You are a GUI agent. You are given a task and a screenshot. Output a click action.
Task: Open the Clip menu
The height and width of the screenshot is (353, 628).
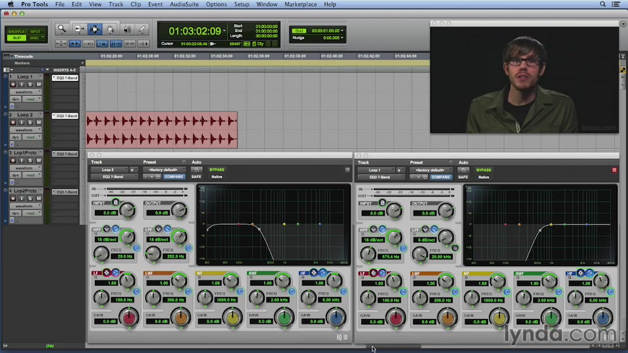pos(136,4)
